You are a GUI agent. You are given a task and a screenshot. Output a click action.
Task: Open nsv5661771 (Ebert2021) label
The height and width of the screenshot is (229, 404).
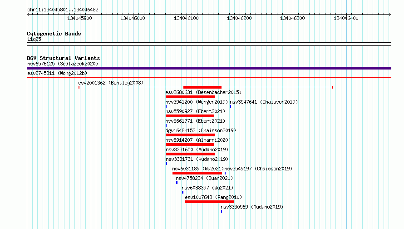pyautogui.click(x=195, y=121)
